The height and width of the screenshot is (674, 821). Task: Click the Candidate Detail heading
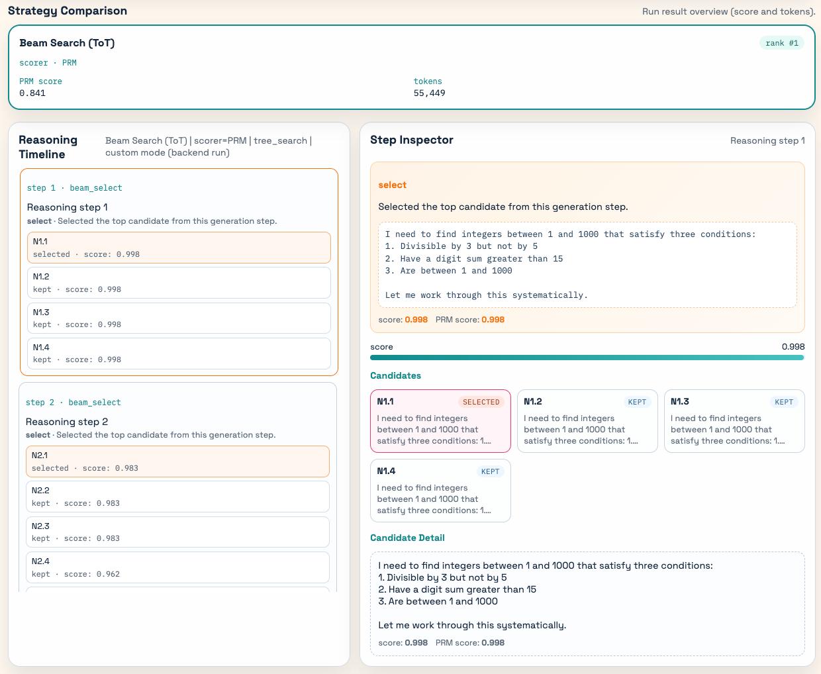tap(407, 538)
